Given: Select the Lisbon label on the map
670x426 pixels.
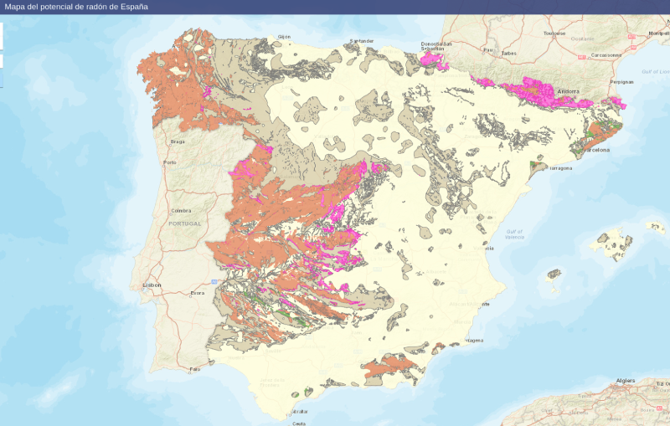Looking at the screenshot, I should tap(152, 285).
